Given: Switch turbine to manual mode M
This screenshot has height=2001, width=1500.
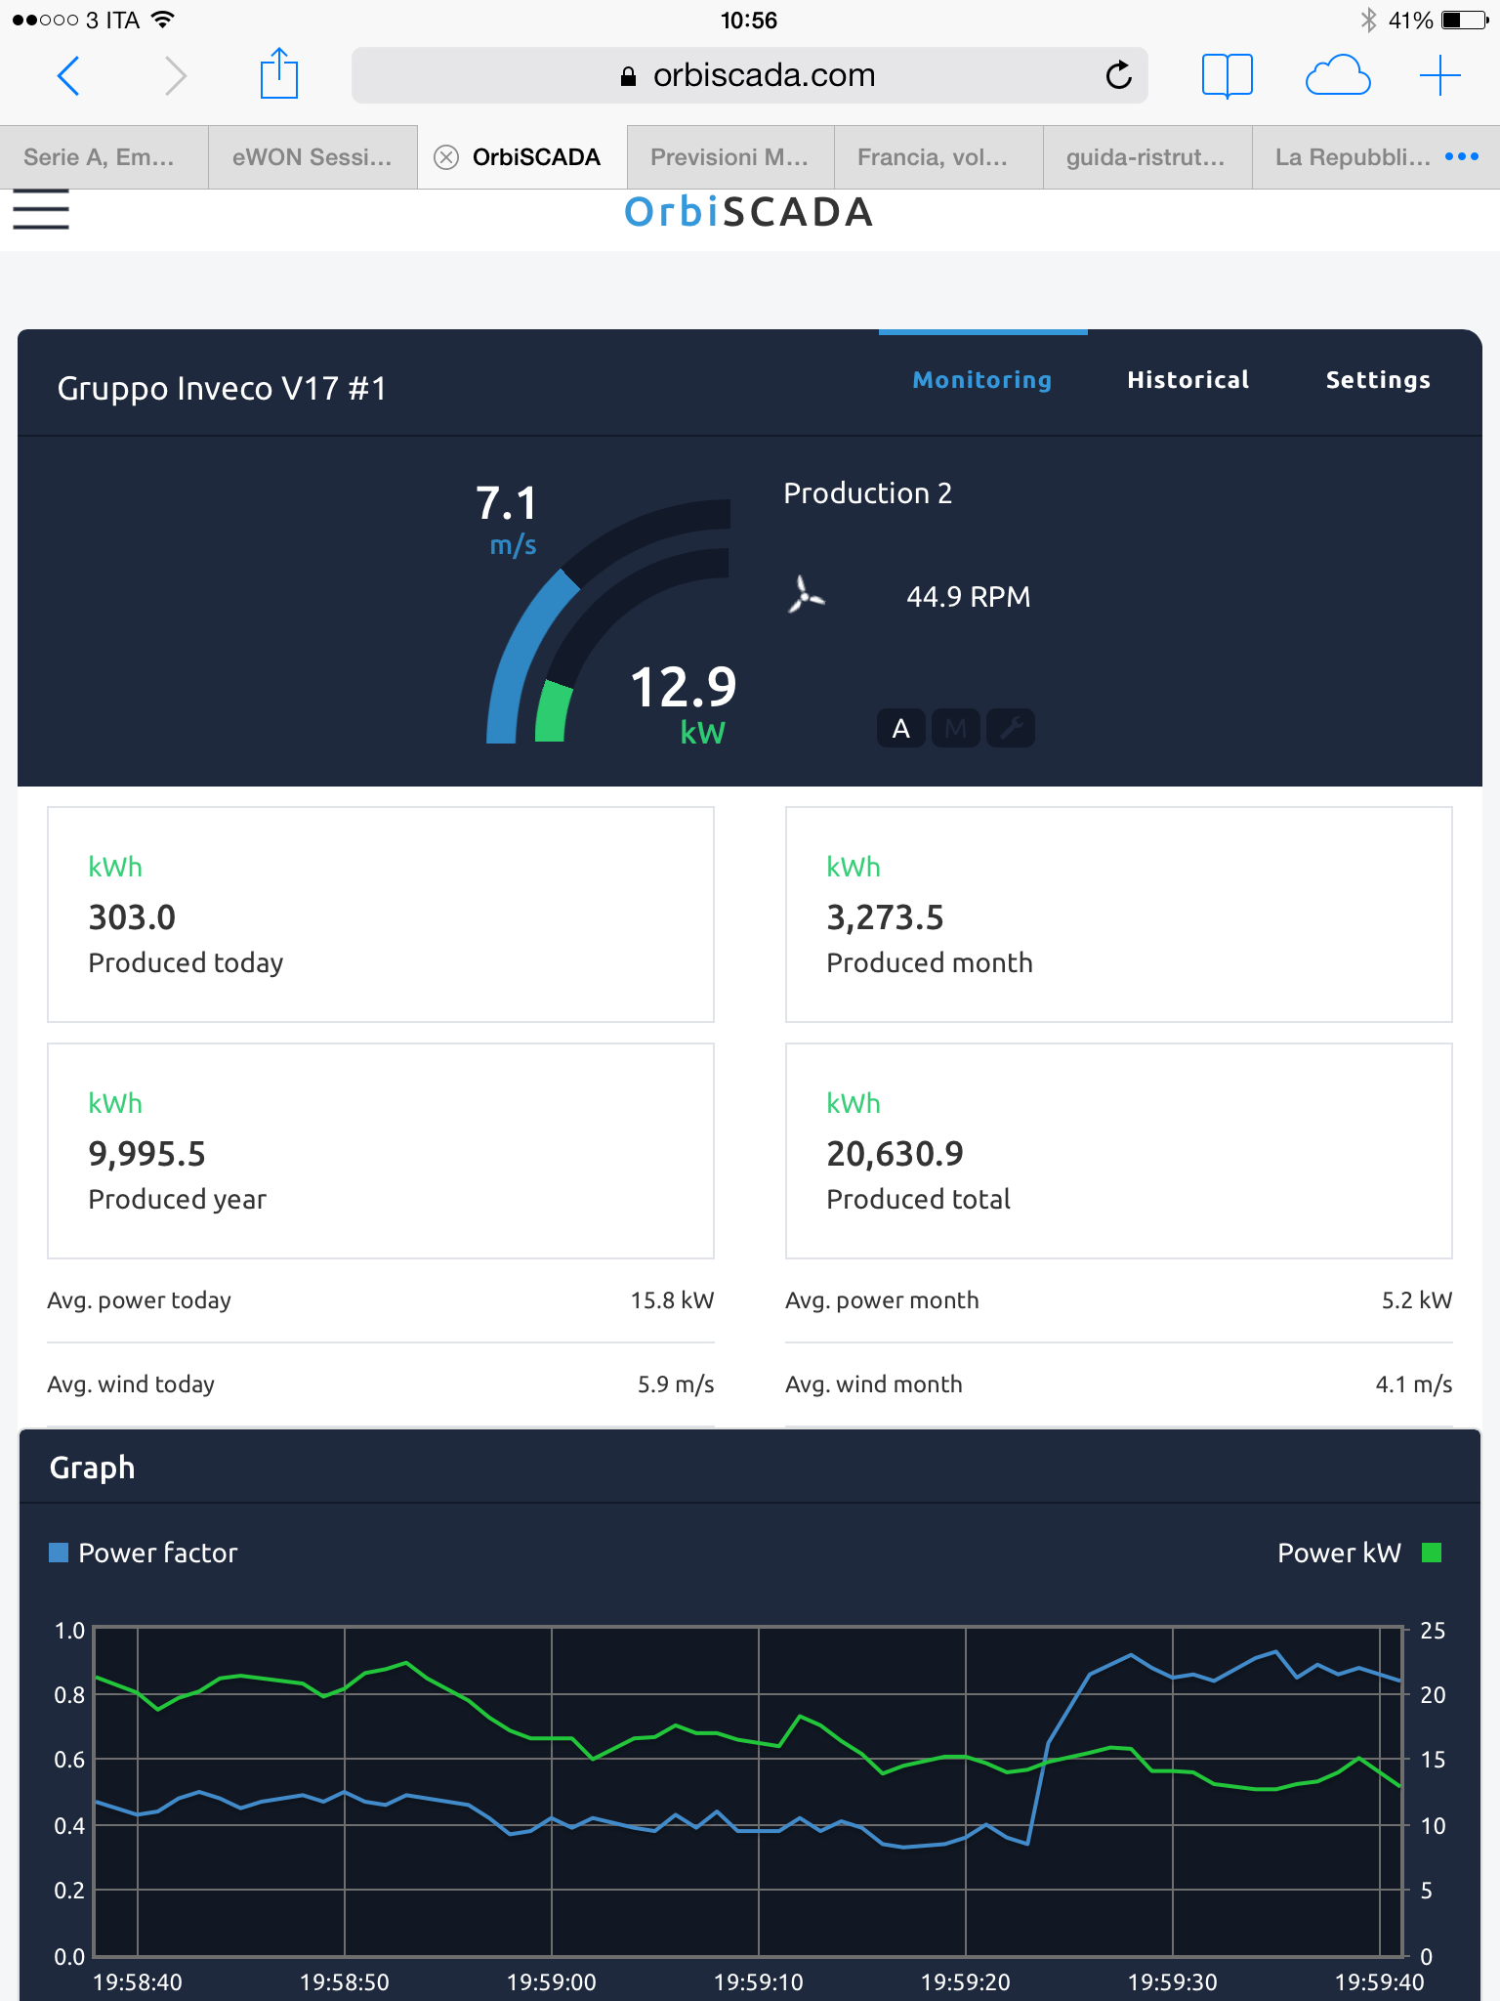Looking at the screenshot, I should click(955, 728).
